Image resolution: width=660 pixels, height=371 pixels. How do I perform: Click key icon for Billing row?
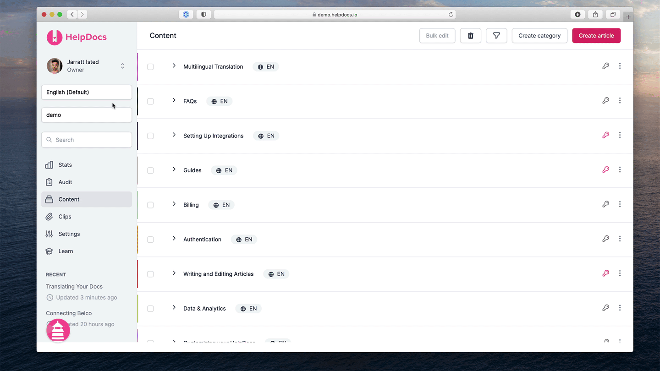tap(605, 204)
